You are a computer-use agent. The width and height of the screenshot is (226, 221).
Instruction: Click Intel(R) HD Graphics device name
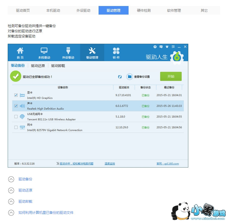point(40,98)
